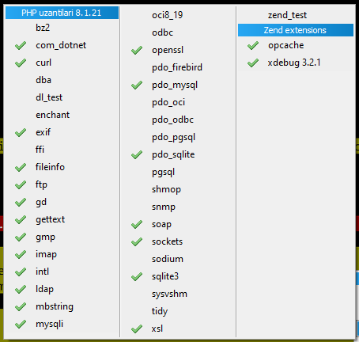359x342 pixels.
Task: Select the oci8_19 extension entry
Action: coord(178,15)
